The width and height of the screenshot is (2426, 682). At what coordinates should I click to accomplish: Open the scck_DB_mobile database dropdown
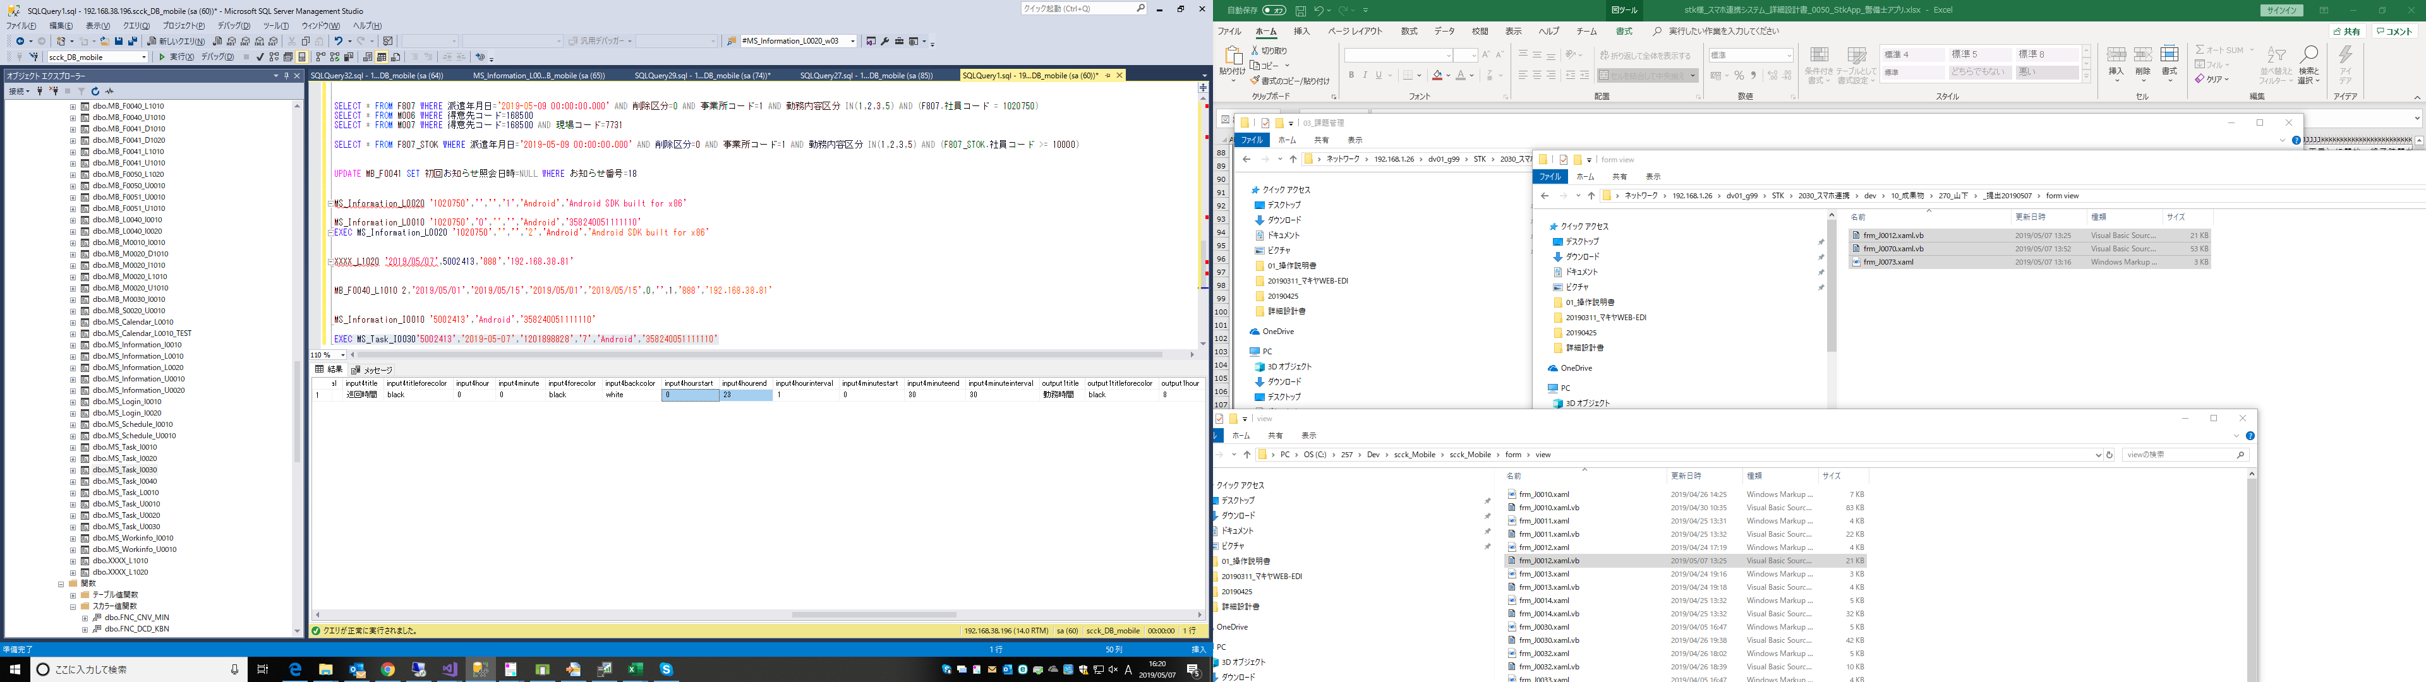[x=98, y=57]
